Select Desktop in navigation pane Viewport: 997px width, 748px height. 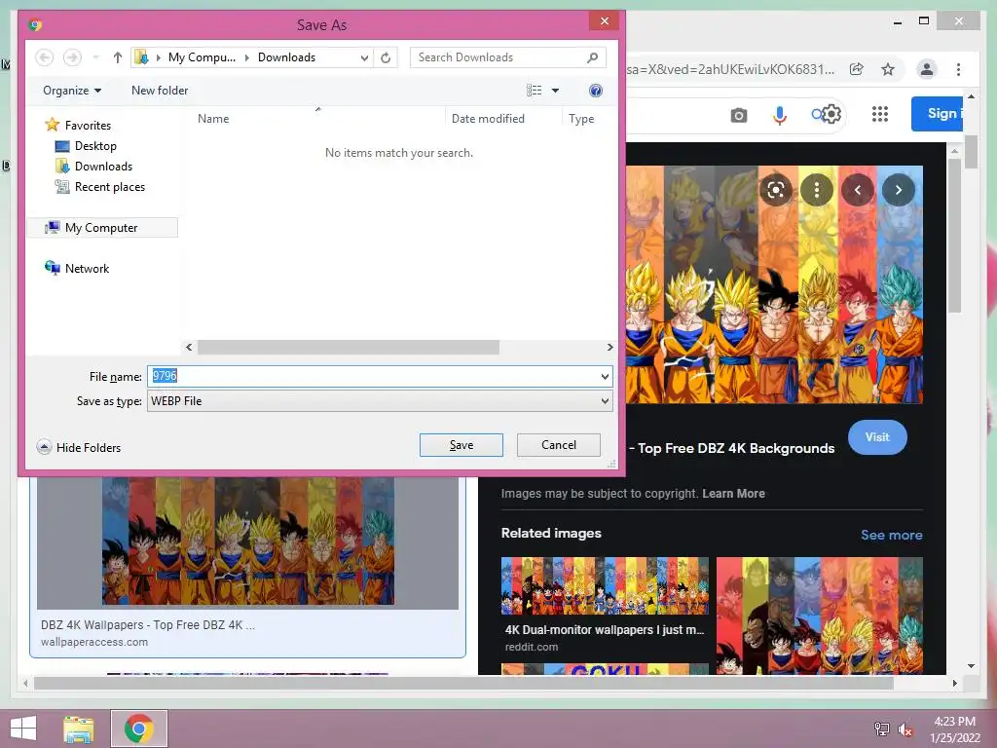pos(87,146)
